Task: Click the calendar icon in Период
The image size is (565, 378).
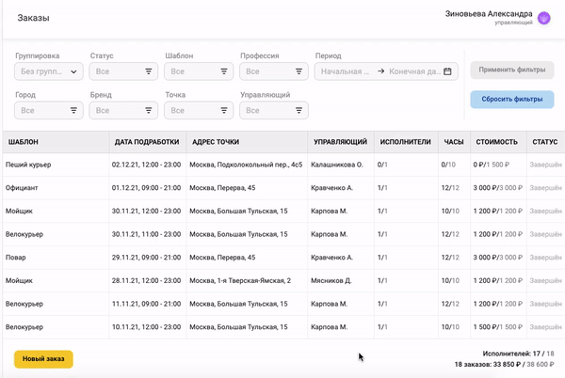Action: [448, 71]
